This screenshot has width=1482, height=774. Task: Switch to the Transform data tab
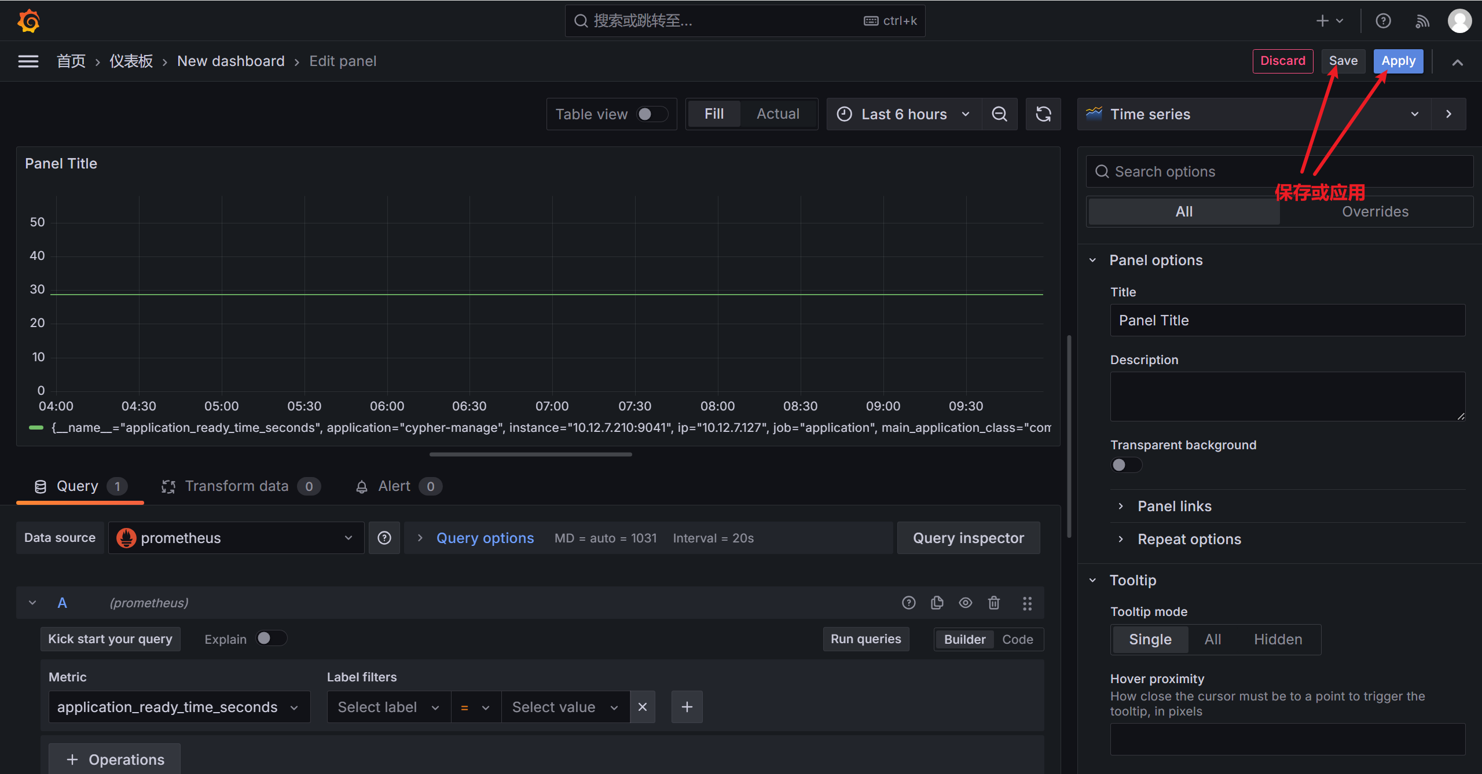241,486
